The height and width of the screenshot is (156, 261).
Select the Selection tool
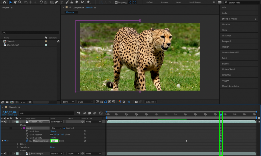pyautogui.click(x=10, y=2)
